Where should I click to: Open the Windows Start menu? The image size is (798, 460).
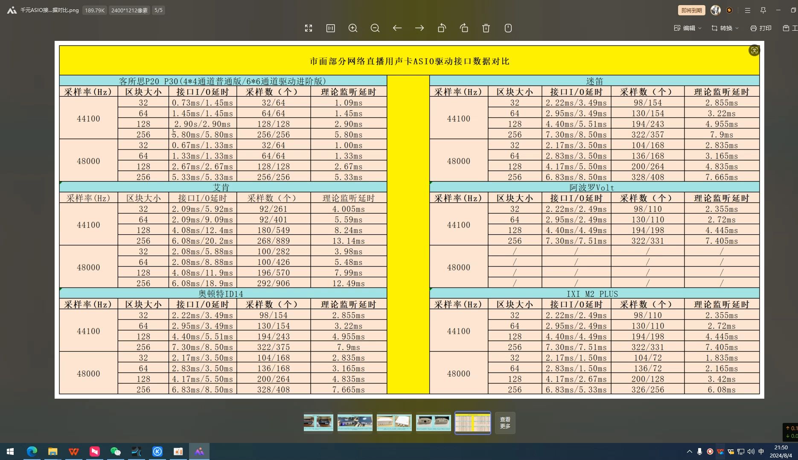point(10,451)
